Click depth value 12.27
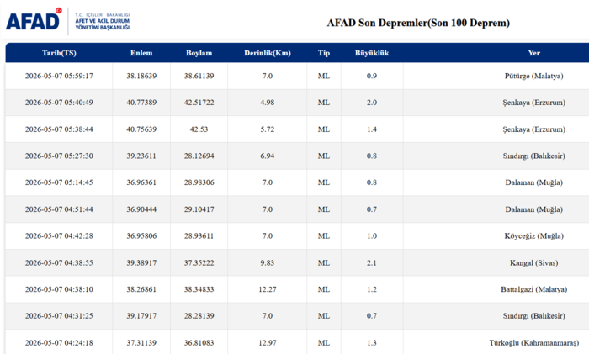The height and width of the screenshot is (354, 589). pyautogui.click(x=268, y=289)
